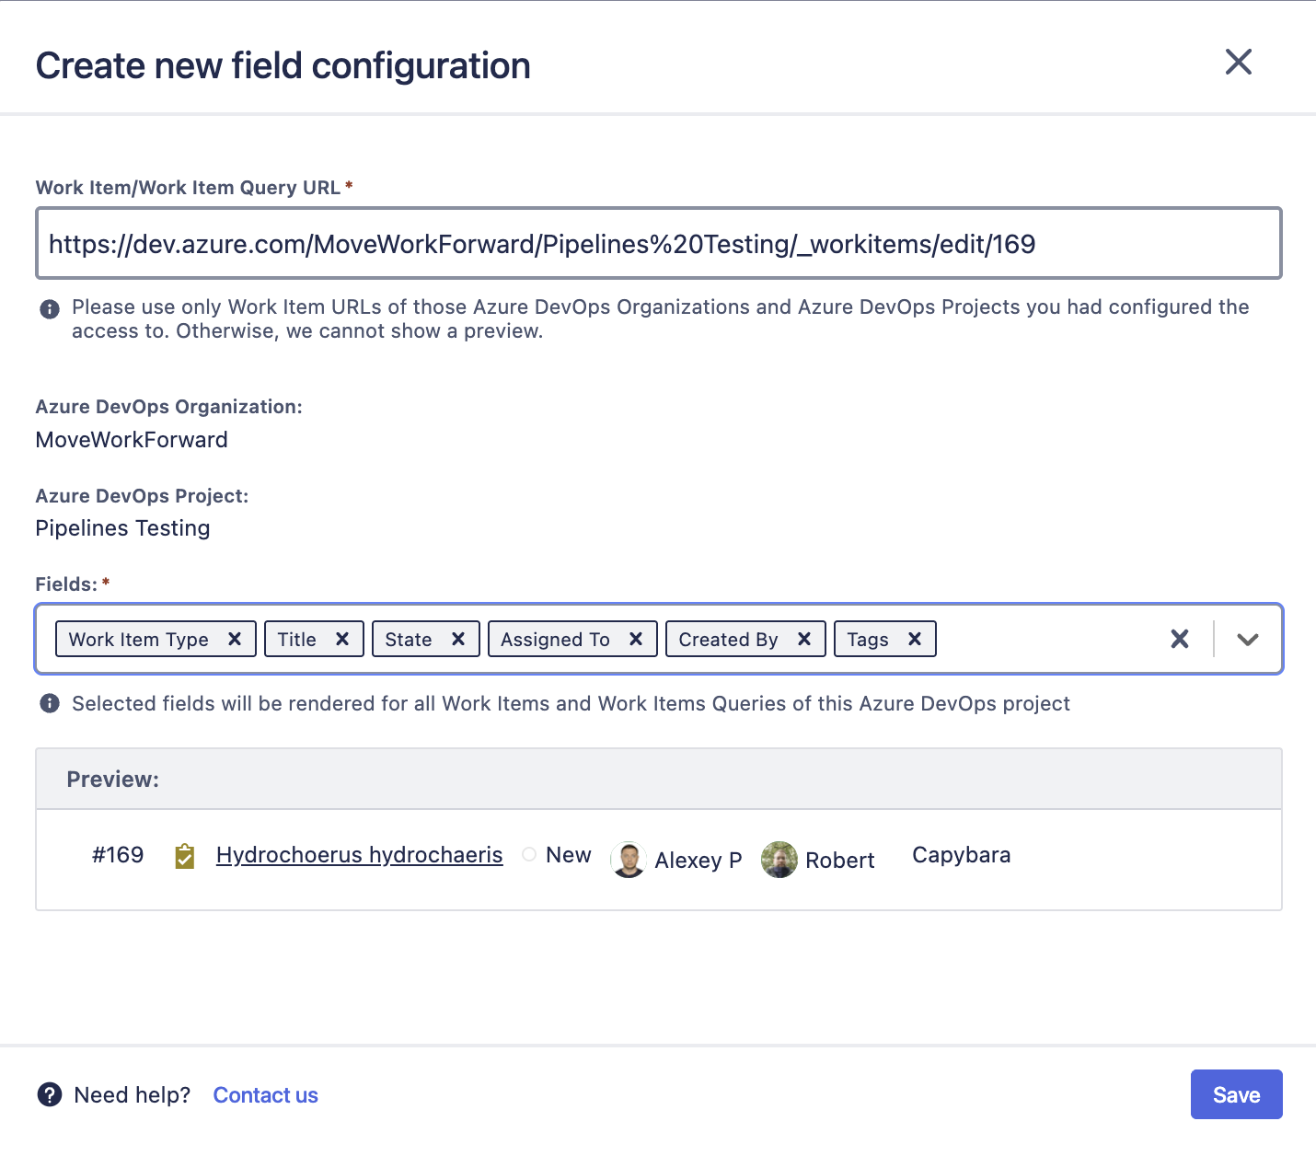
Task: Remove the Assigned To field tag
Action: point(636,639)
